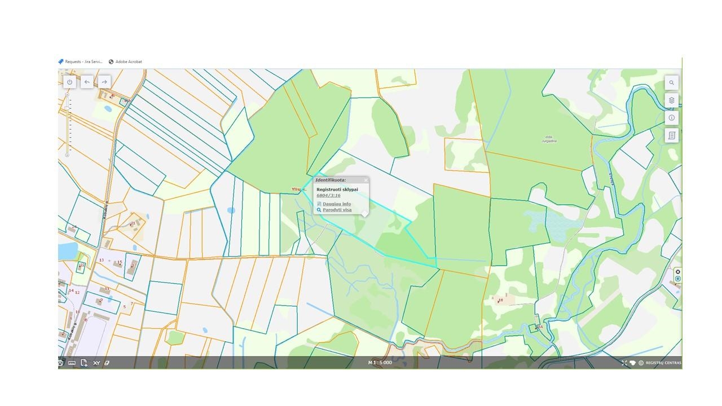722x406 pixels.
Task: Click the power button in the map toolbar
Action: tap(69, 82)
